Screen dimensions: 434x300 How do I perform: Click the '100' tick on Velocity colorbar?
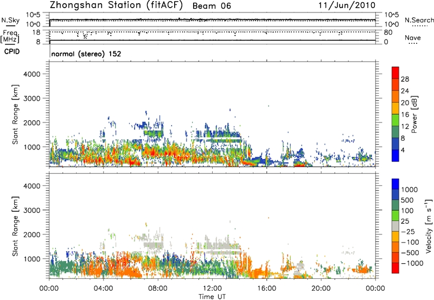407,211
